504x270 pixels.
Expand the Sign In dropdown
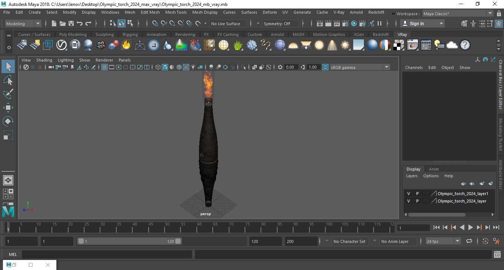pyautogui.click(x=441, y=23)
